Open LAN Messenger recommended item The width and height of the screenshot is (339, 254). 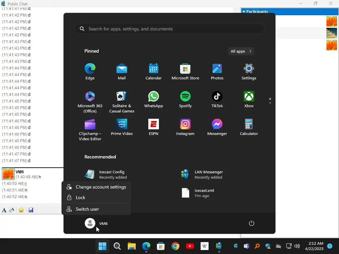(202, 175)
